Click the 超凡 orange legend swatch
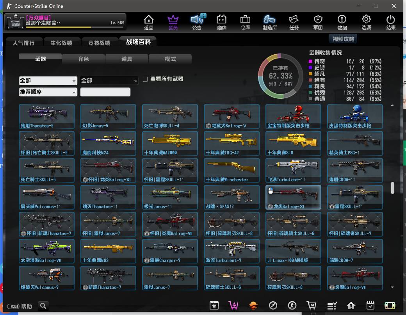Viewport: 406px width, 315px height. pyautogui.click(x=310, y=74)
